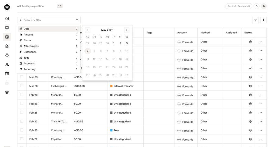Click the Account column header

pos(182,32)
